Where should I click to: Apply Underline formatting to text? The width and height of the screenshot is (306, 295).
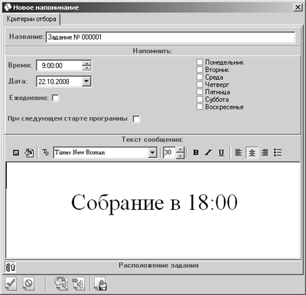click(221, 152)
